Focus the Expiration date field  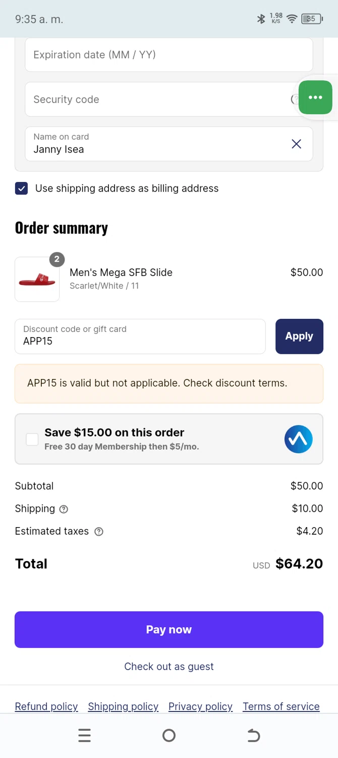(x=169, y=55)
